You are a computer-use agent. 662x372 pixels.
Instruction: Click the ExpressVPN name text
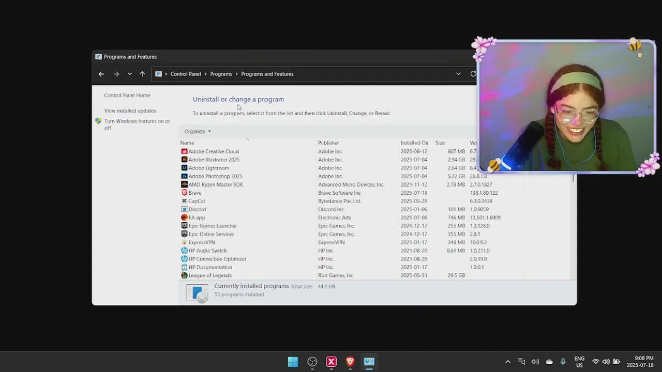click(202, 242)
